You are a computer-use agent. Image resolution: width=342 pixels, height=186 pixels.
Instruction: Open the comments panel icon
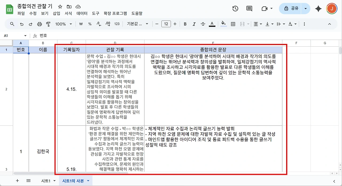249,9
